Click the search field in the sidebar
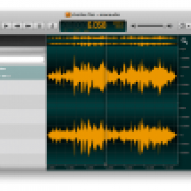 21,60
